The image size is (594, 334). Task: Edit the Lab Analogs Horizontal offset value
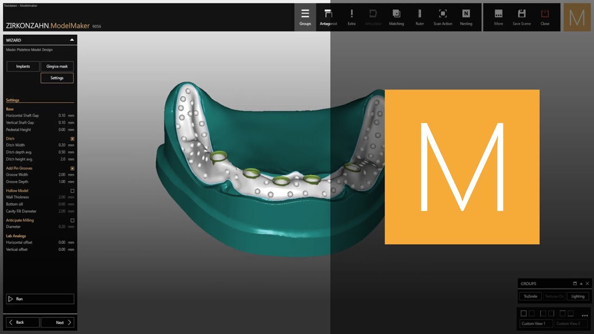click(x=62, y=242)
